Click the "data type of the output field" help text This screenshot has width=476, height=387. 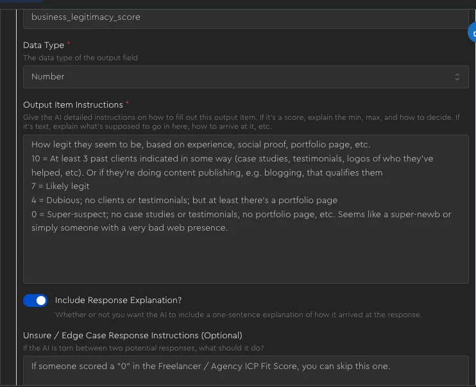point(80,58)
